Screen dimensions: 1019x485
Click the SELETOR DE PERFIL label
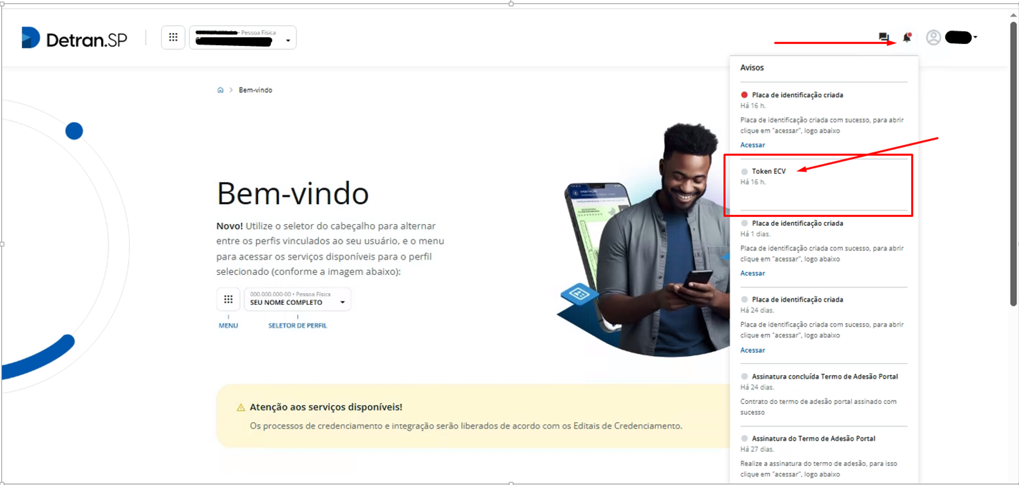coord(297,326)
